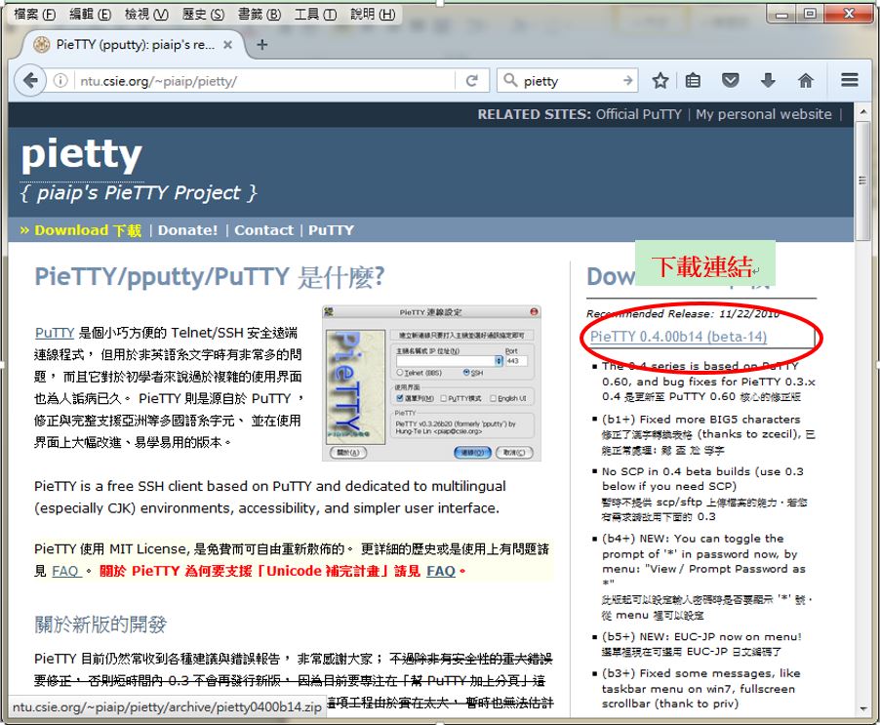Open the 書籤(B) menu
The height and width of the screenshot is (725, 880).
coord(259,15)
